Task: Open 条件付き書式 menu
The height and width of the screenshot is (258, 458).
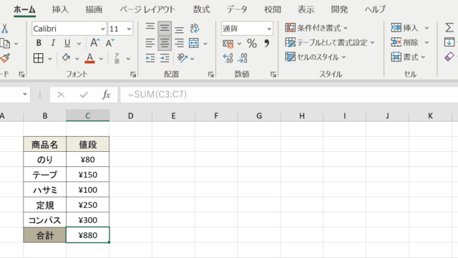Action: point(316,28)
